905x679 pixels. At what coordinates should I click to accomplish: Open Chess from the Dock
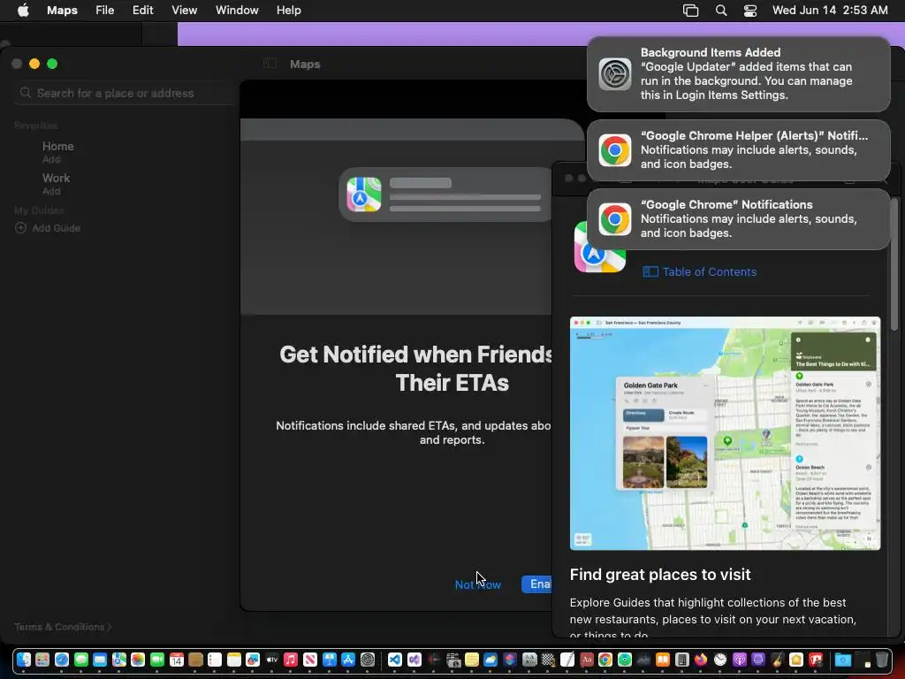pyautogui.click(x=548, y=660)
